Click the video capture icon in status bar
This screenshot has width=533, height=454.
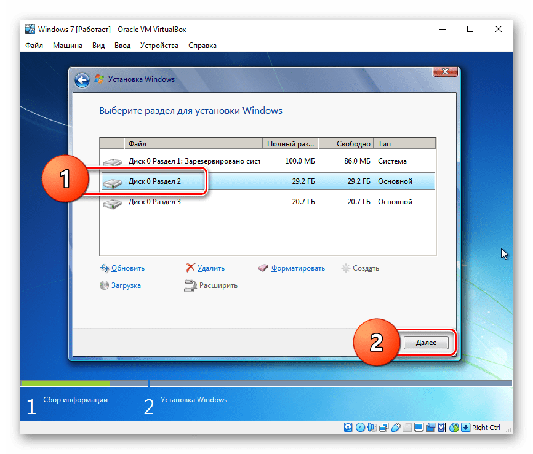(x=430, y=427)
